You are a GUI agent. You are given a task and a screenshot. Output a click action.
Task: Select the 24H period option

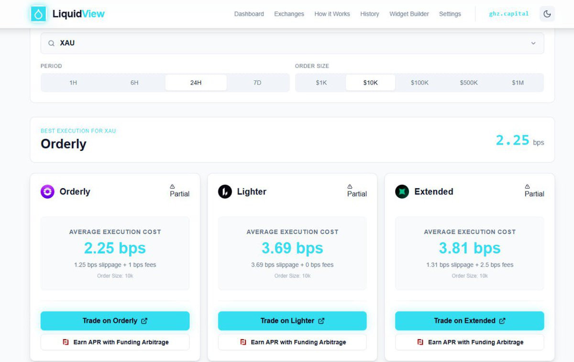pyautogui.click(x=196, y=83)
